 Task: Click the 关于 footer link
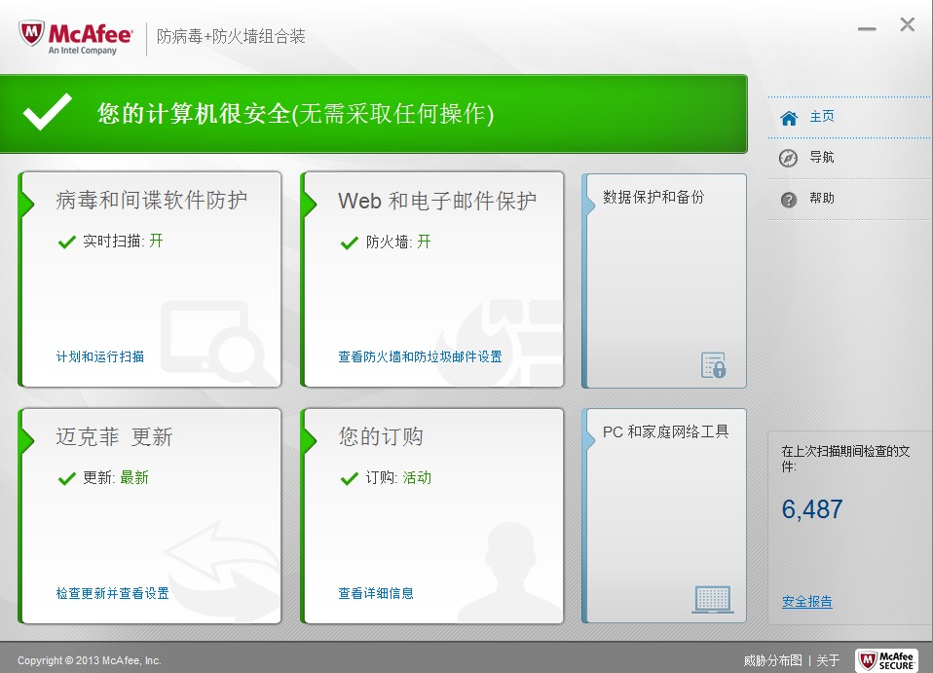(828, 660)
